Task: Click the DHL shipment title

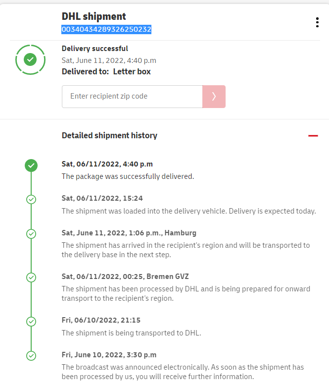Action: coord(94,17)
